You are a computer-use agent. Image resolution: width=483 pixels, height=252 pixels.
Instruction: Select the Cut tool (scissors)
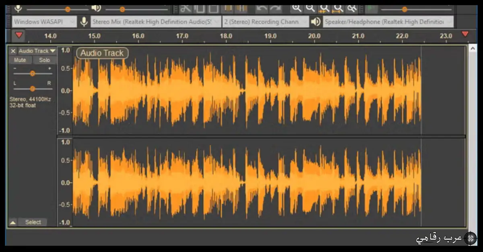point(186,7)
